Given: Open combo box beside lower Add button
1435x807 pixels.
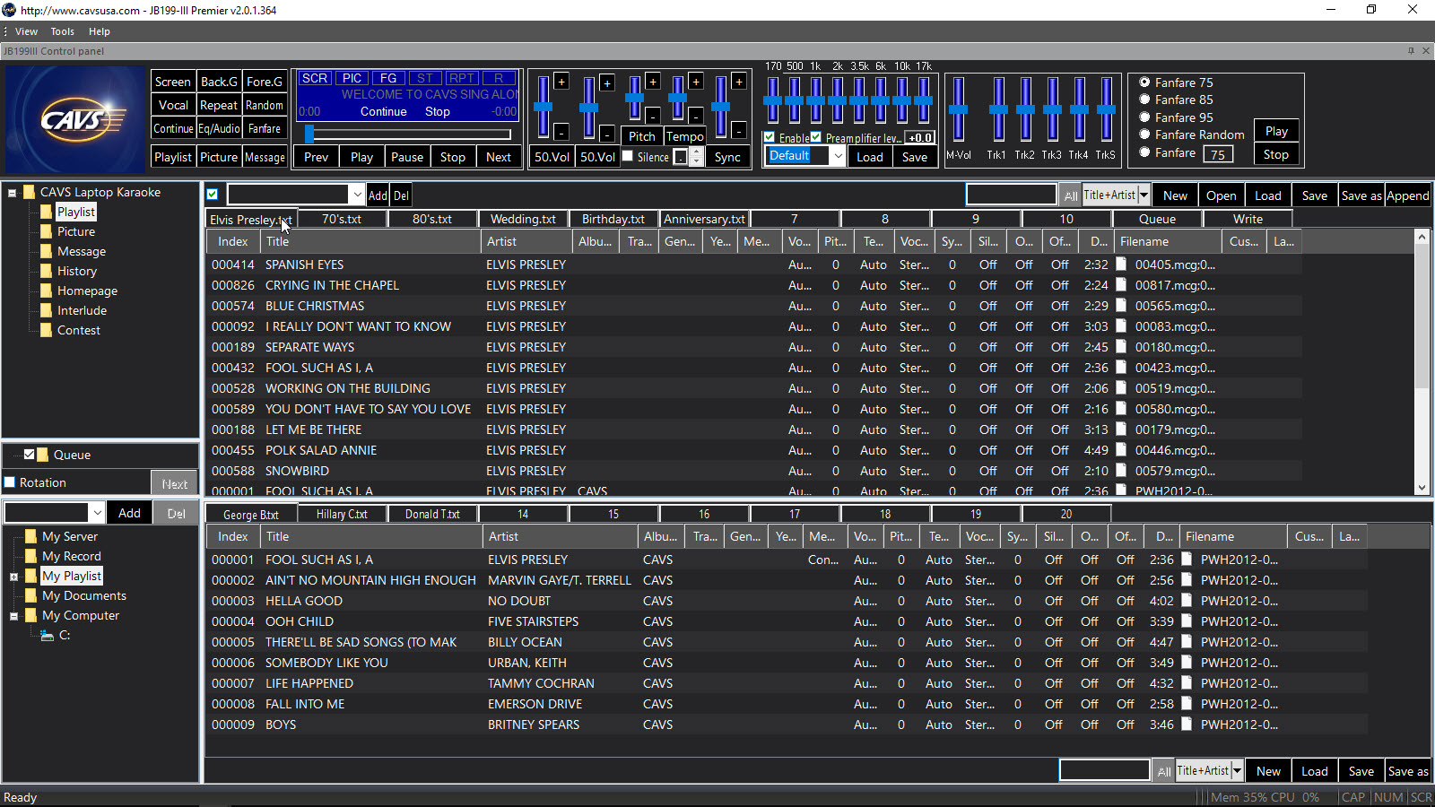Looking at the screenshot, I should [x=97, y=513].
